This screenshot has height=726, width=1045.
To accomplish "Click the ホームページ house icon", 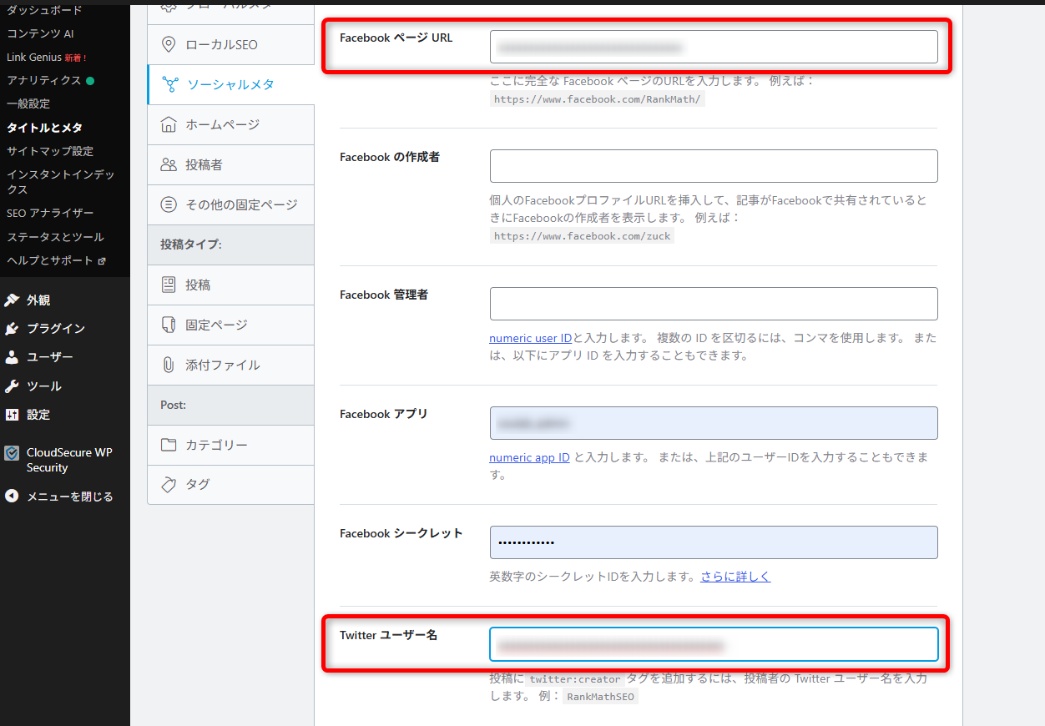I will click(x=169, y=124).
